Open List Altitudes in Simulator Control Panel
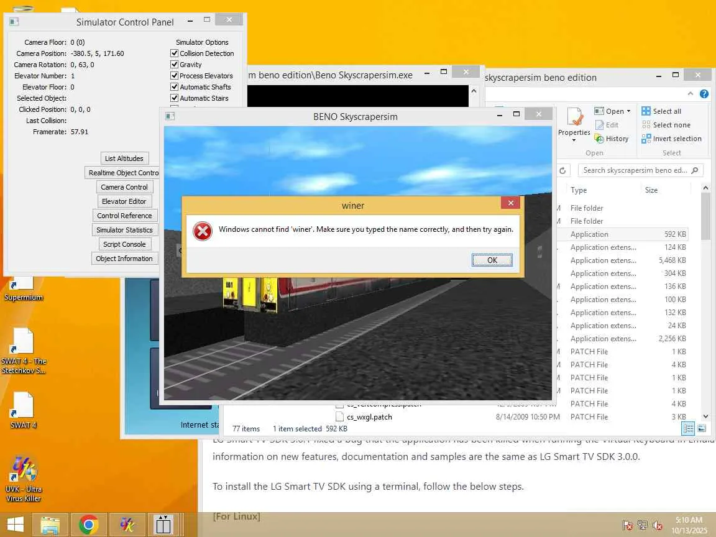 pos(124,158)
